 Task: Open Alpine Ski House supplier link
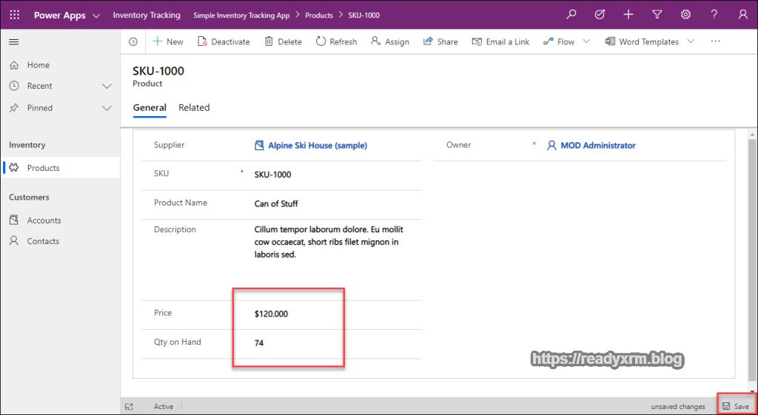[x=317, y=146]
